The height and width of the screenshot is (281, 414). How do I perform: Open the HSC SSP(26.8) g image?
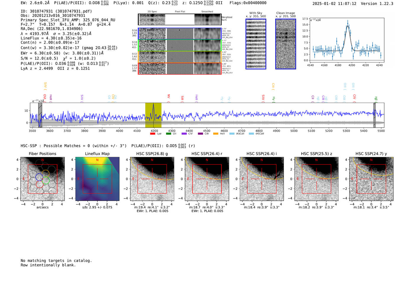point(152,179)
